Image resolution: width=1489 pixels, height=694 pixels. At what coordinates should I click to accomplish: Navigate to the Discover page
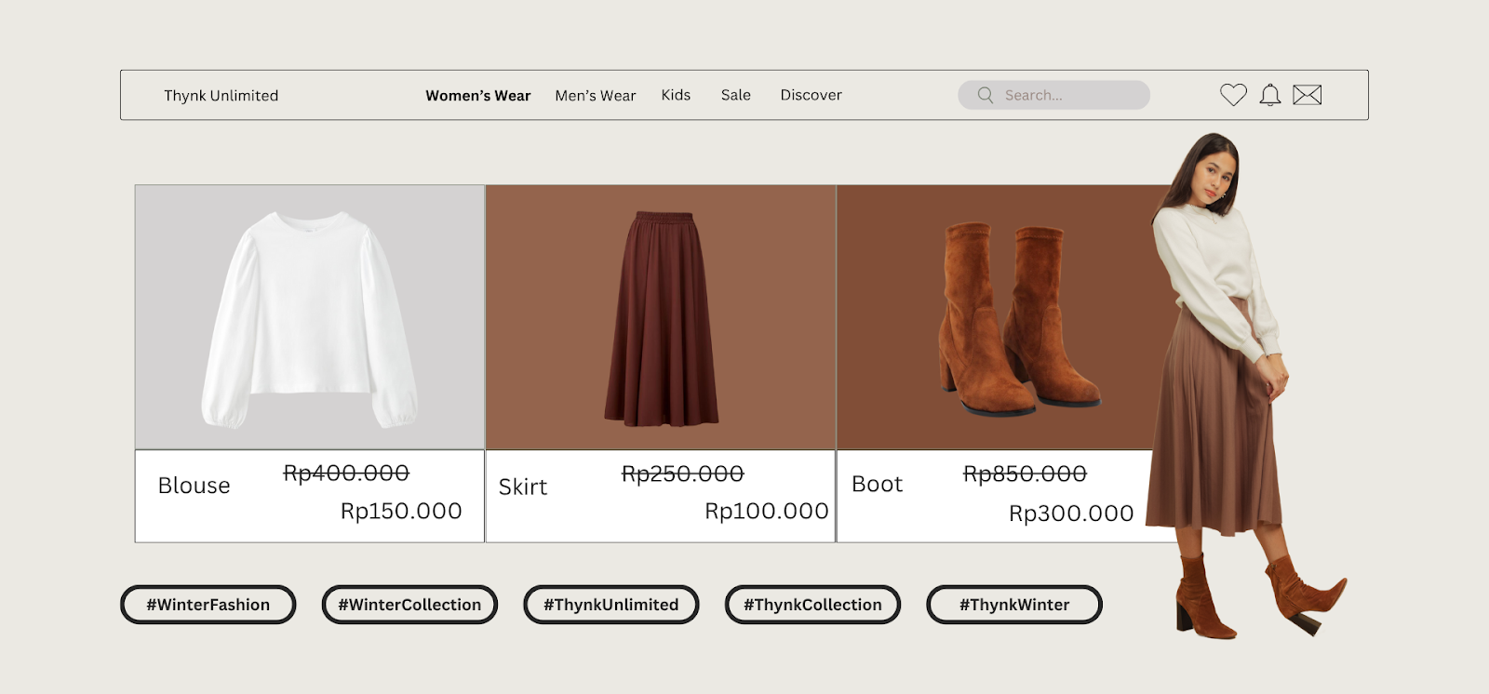(811, 95)
